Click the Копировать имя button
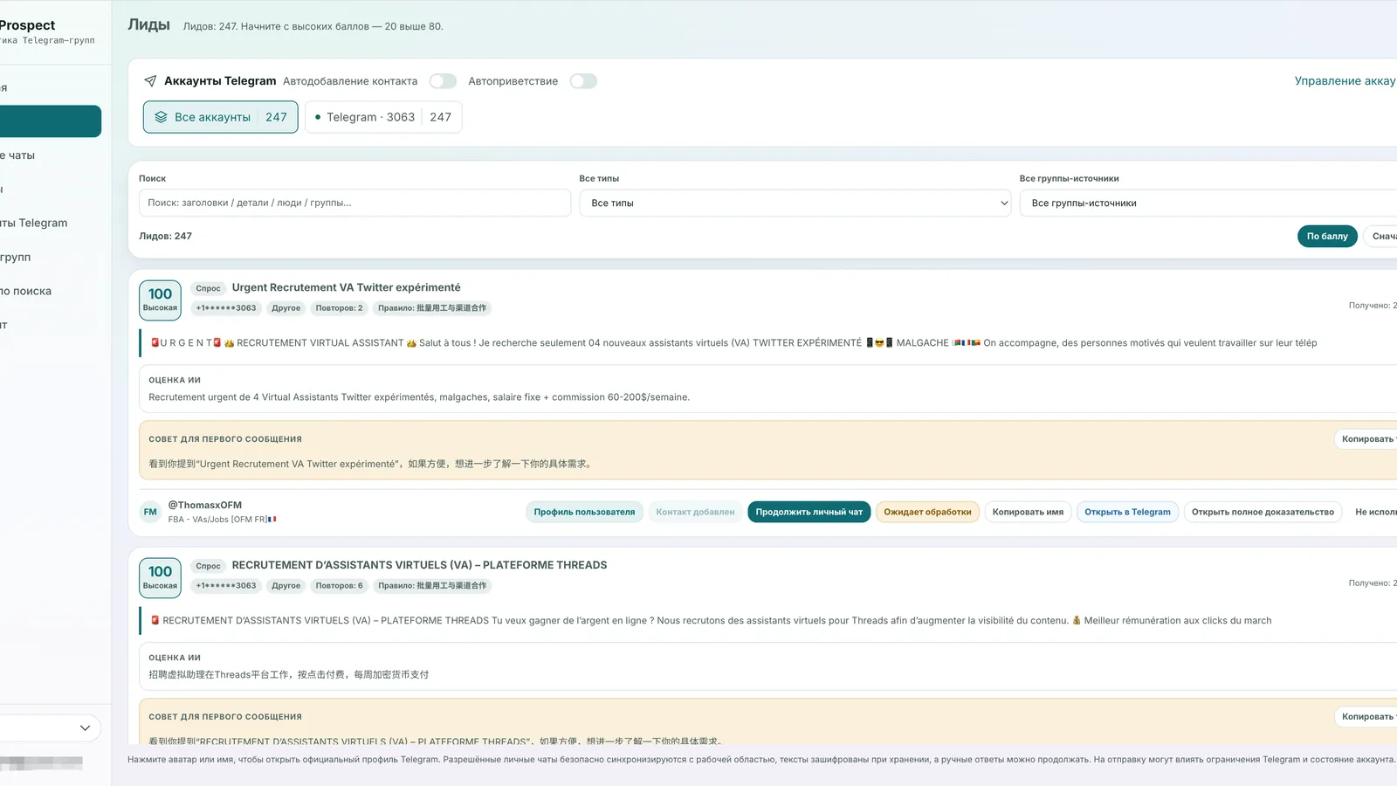This screenshot has width=1397, height=786. tap(1028, 512)
